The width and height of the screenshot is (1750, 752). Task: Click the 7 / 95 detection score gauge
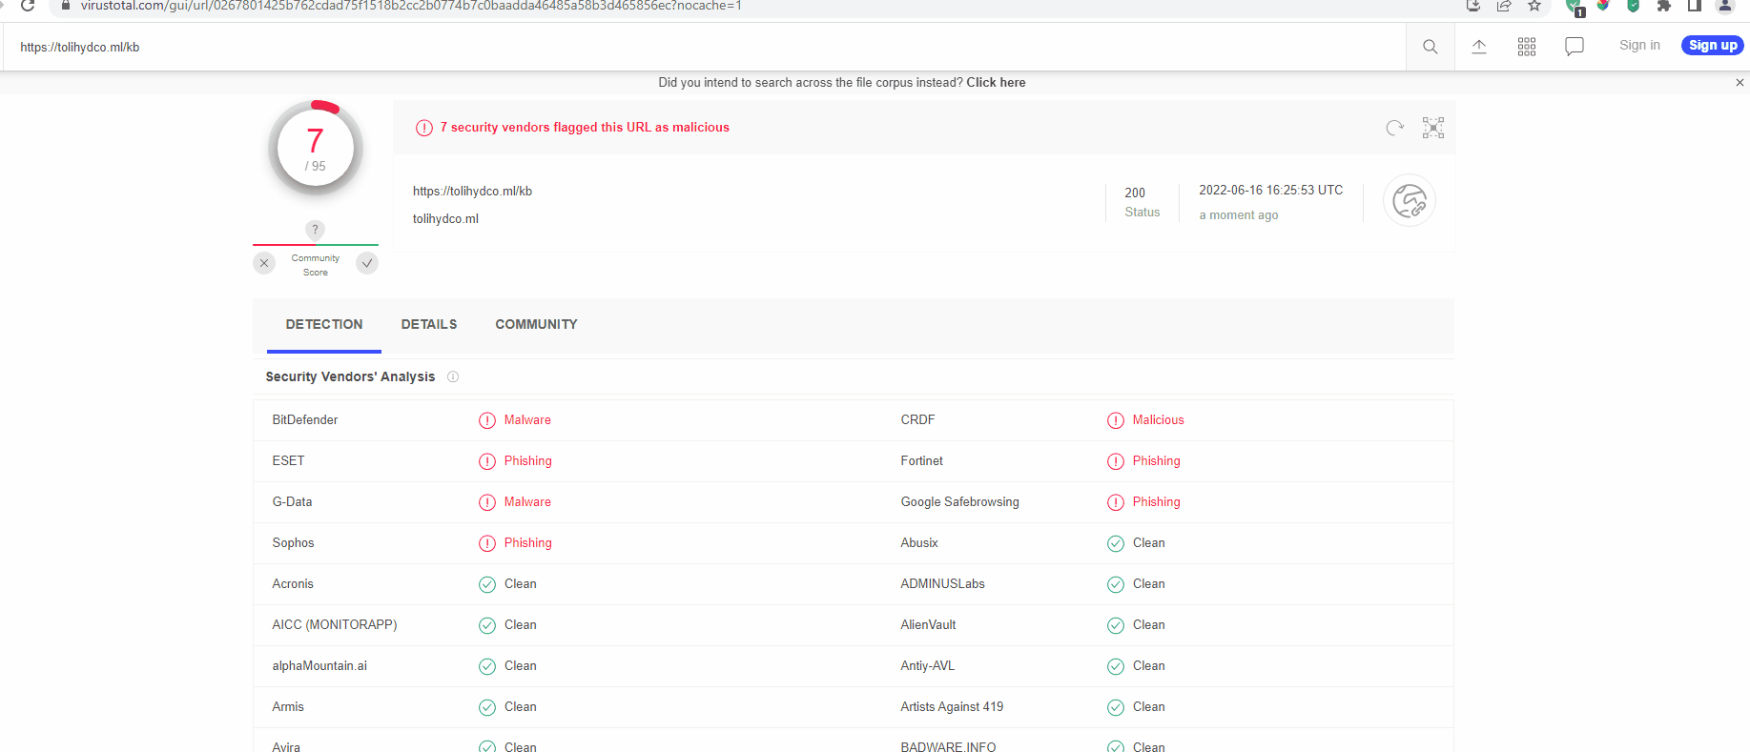pos(316,148)
